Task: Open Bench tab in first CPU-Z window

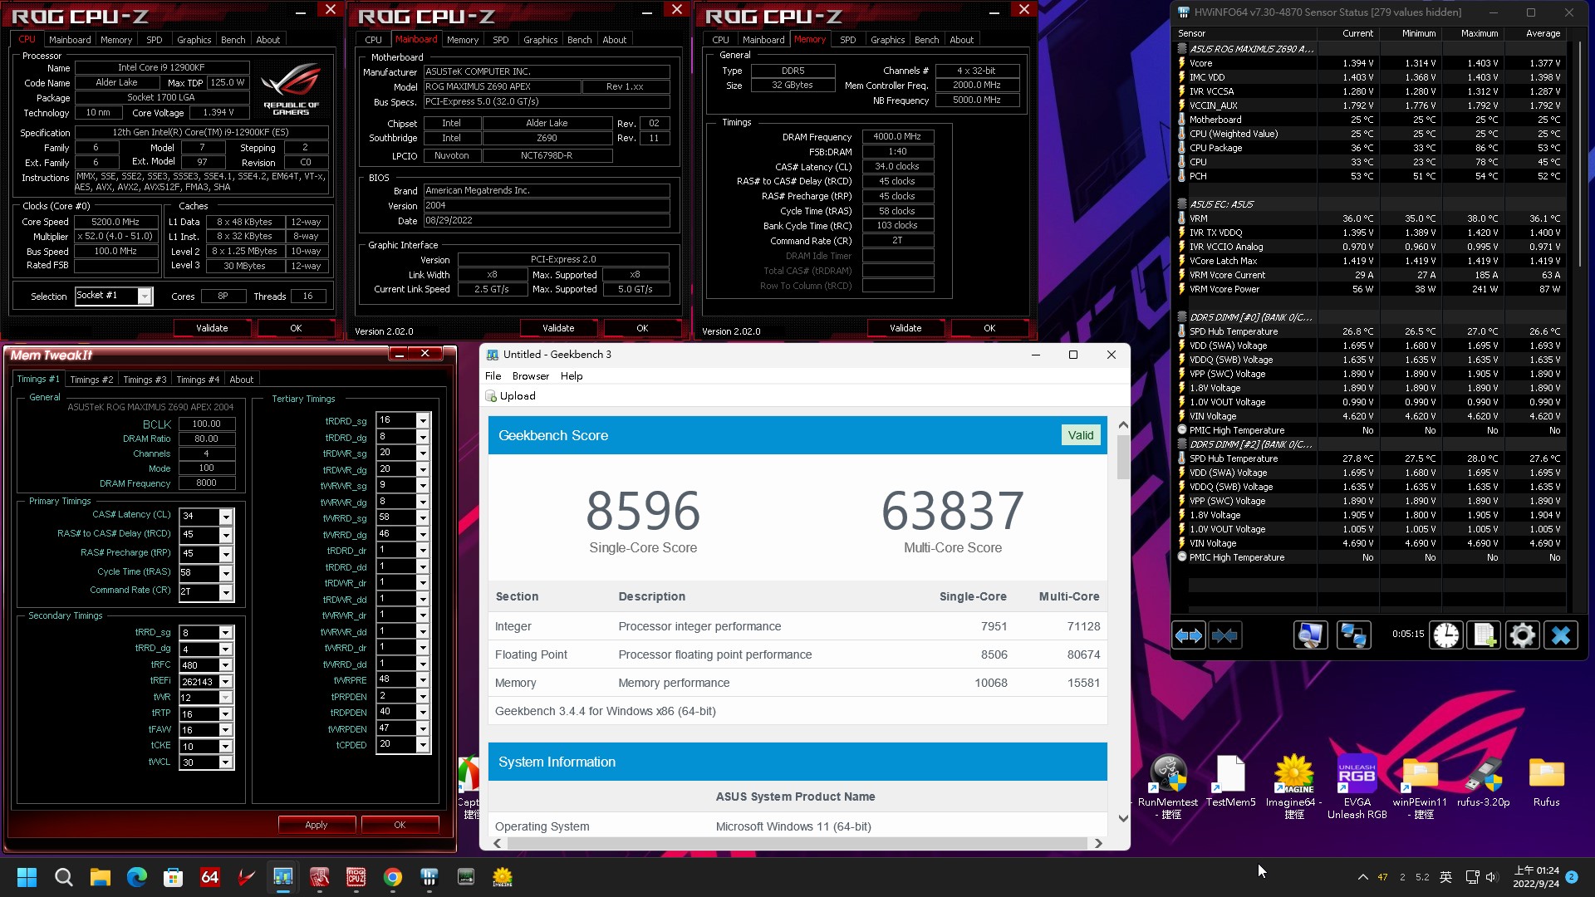Action: (233, 40)
